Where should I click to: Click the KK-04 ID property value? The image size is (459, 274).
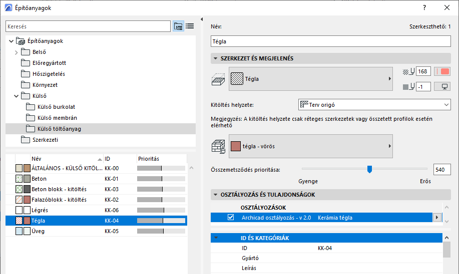pyautogui.click(x=325, y=248)
